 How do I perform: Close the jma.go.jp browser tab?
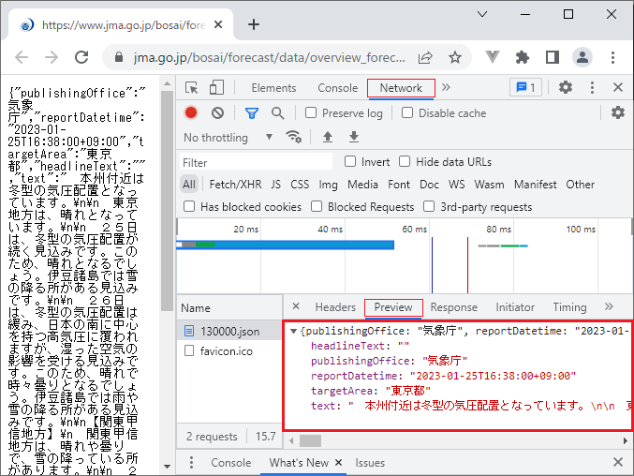[x=218, y=24]
